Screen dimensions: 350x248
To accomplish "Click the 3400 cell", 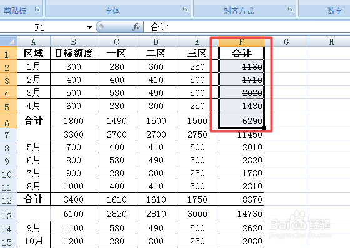I will pos(74,199).
